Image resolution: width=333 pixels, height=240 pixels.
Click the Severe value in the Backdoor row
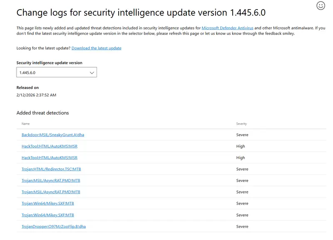[242, 135]
